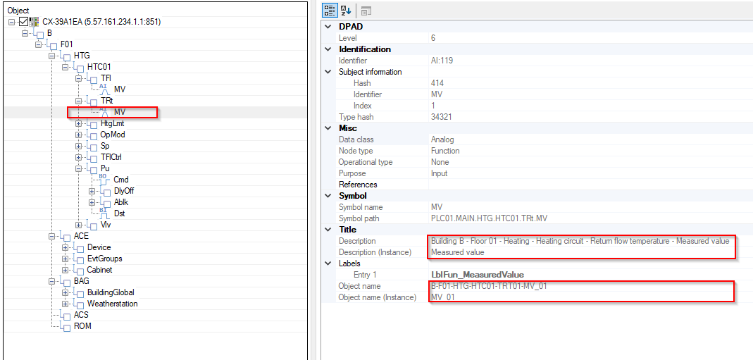Click the Type hash value 34321
Viewport: 753px width, 360px height.
pyautogui.click(x=440, y=117)
